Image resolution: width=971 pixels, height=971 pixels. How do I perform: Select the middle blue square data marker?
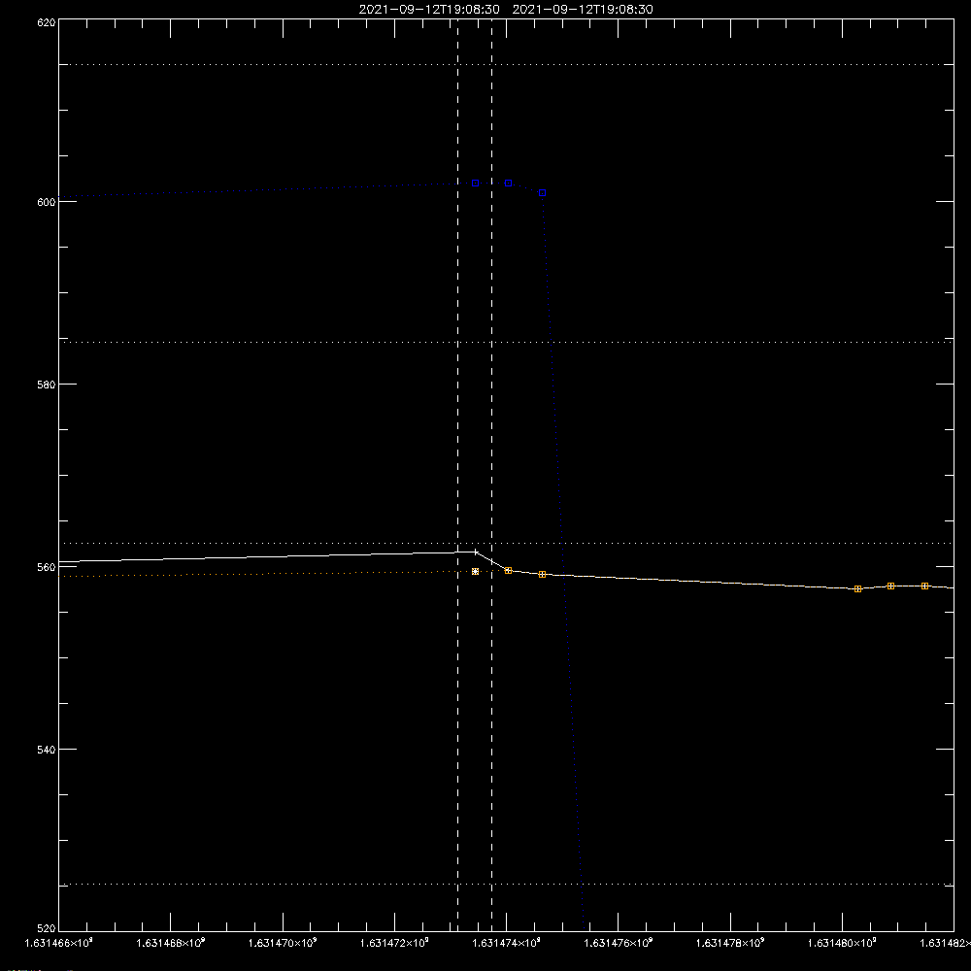pos(509,184)
